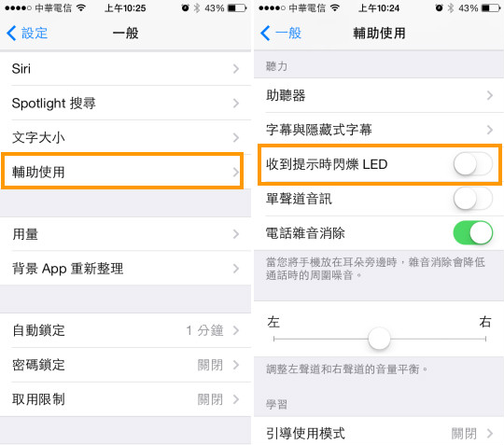Click the left-right audio balance slider knob
The height and width of the screenshot is (445, 504).
pos(379,339)
